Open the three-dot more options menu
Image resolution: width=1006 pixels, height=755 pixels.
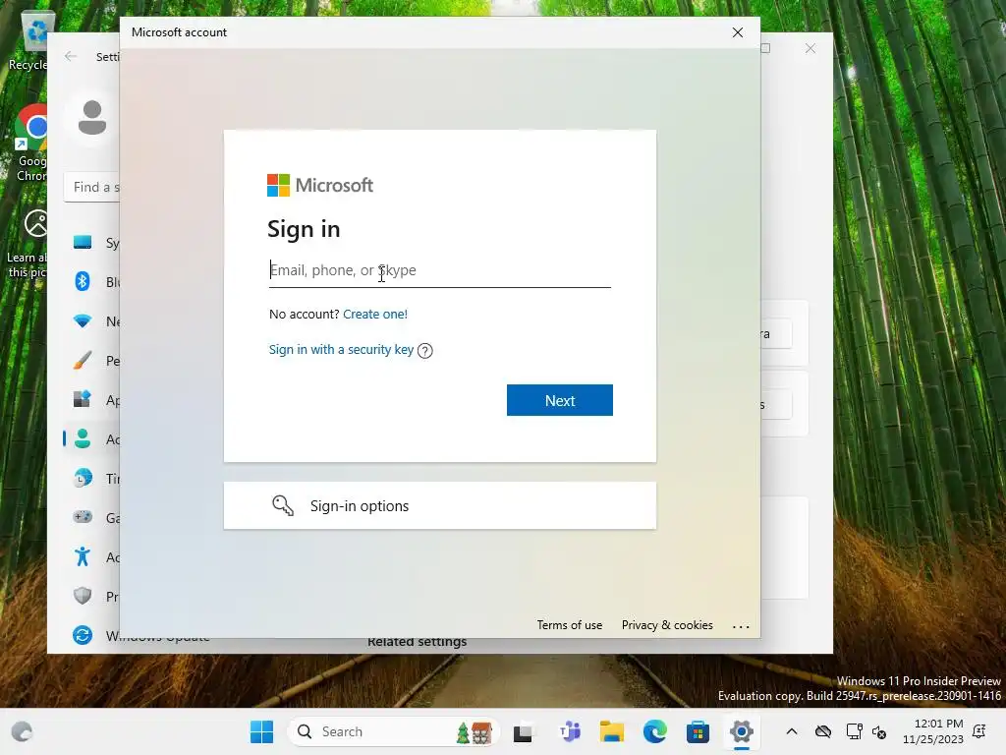[741, 626]
